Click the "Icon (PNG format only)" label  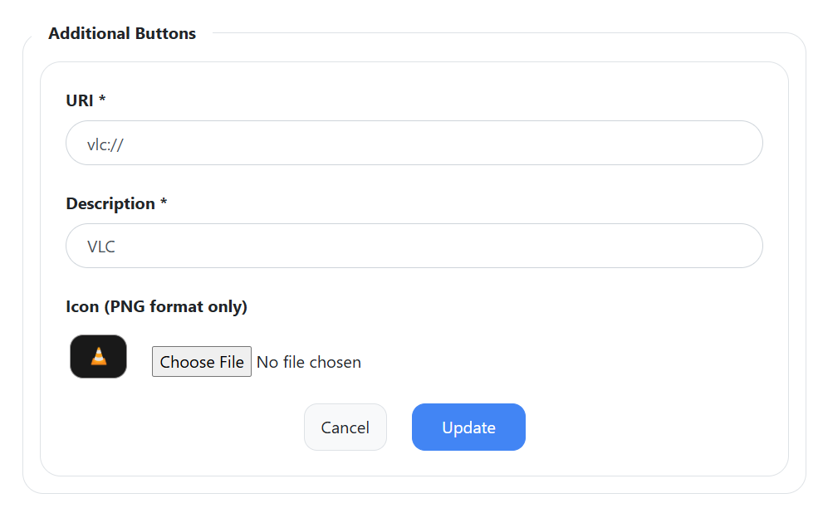point(156,306)
